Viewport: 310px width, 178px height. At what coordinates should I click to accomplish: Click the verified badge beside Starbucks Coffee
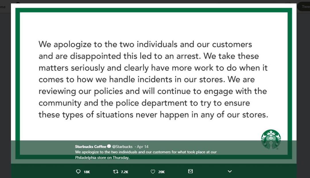pyautogui.click(x=109, y=146)
